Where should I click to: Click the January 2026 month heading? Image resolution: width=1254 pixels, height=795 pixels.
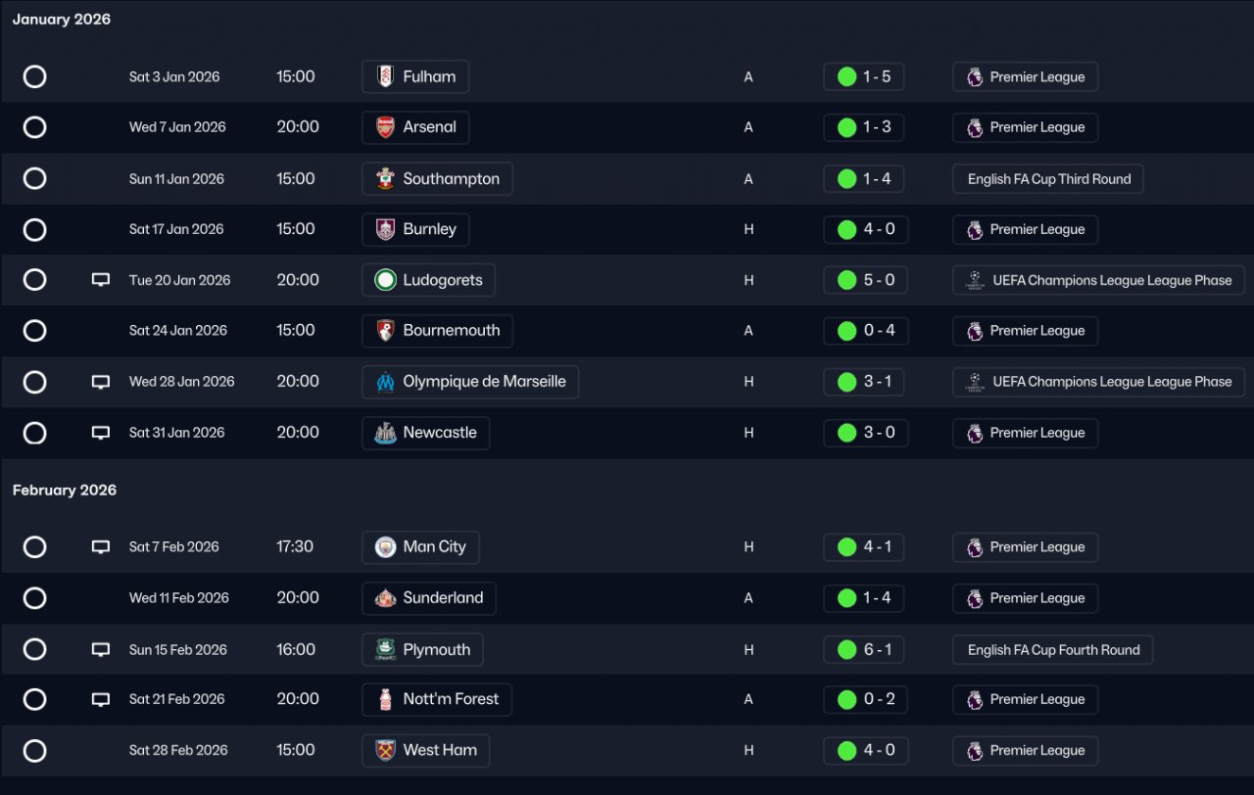pos(62,20)
